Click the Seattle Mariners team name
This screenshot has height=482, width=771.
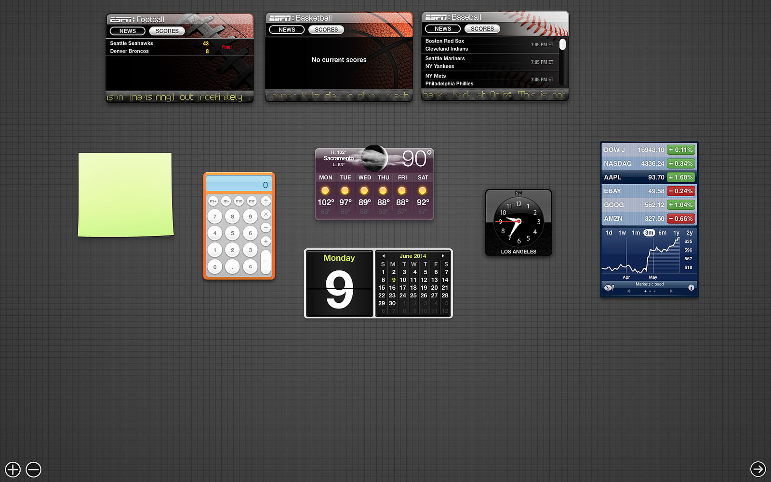tap(445, 58)
